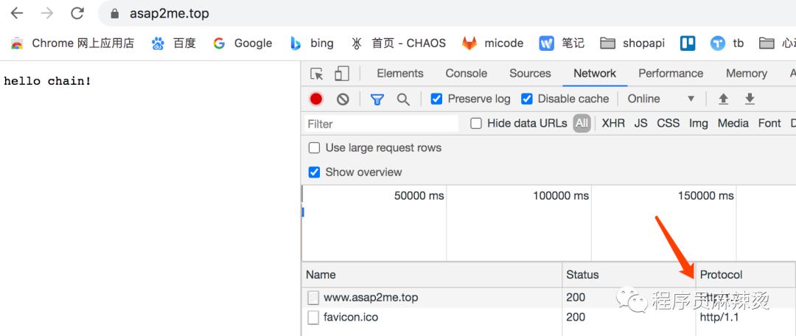Open the shopapi bookmark folder
Image resolution: width=796 pixels, height=336 pixels.
pyautogui.click(x=632, y=43)
